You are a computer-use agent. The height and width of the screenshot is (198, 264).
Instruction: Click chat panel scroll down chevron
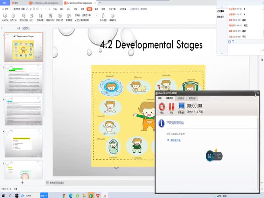coord(222,53)
